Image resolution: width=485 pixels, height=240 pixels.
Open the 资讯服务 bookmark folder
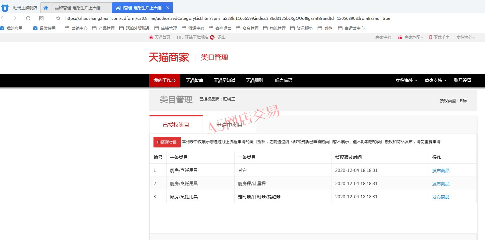(302, 28)
